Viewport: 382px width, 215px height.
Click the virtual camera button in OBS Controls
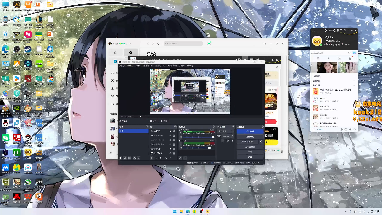pyautogui.click(x=247, y=141)
